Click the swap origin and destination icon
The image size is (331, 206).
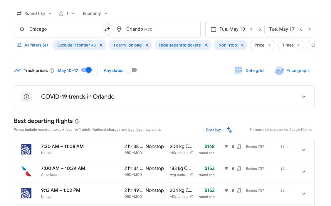[107, 29]
